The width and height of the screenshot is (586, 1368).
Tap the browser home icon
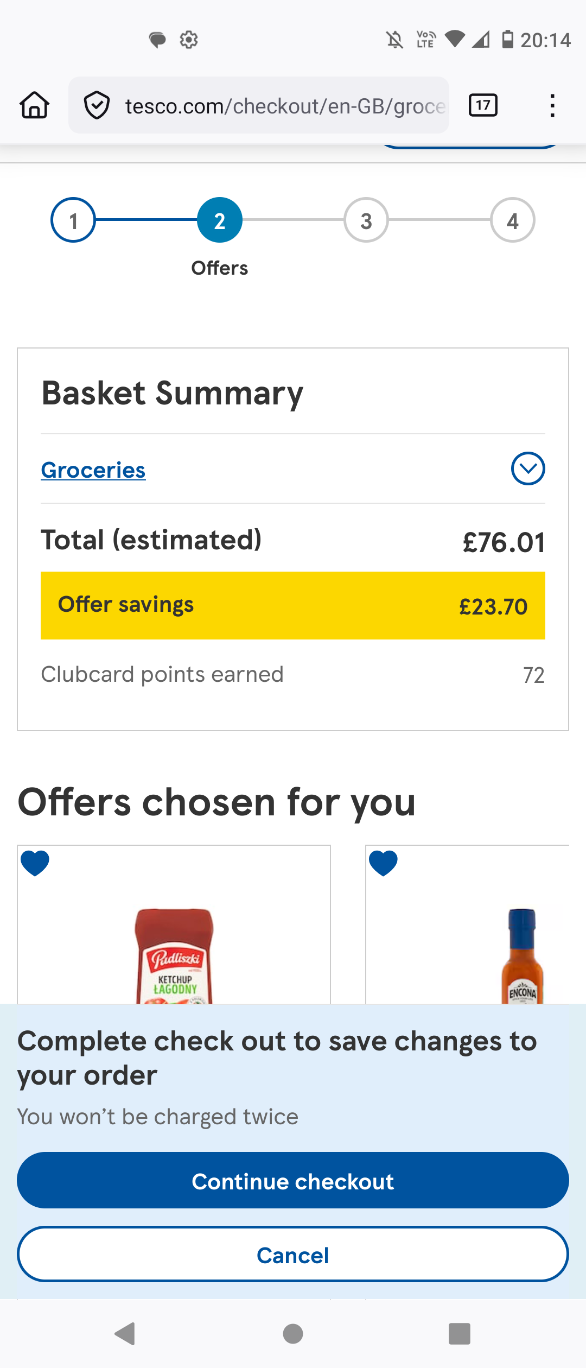35,105
